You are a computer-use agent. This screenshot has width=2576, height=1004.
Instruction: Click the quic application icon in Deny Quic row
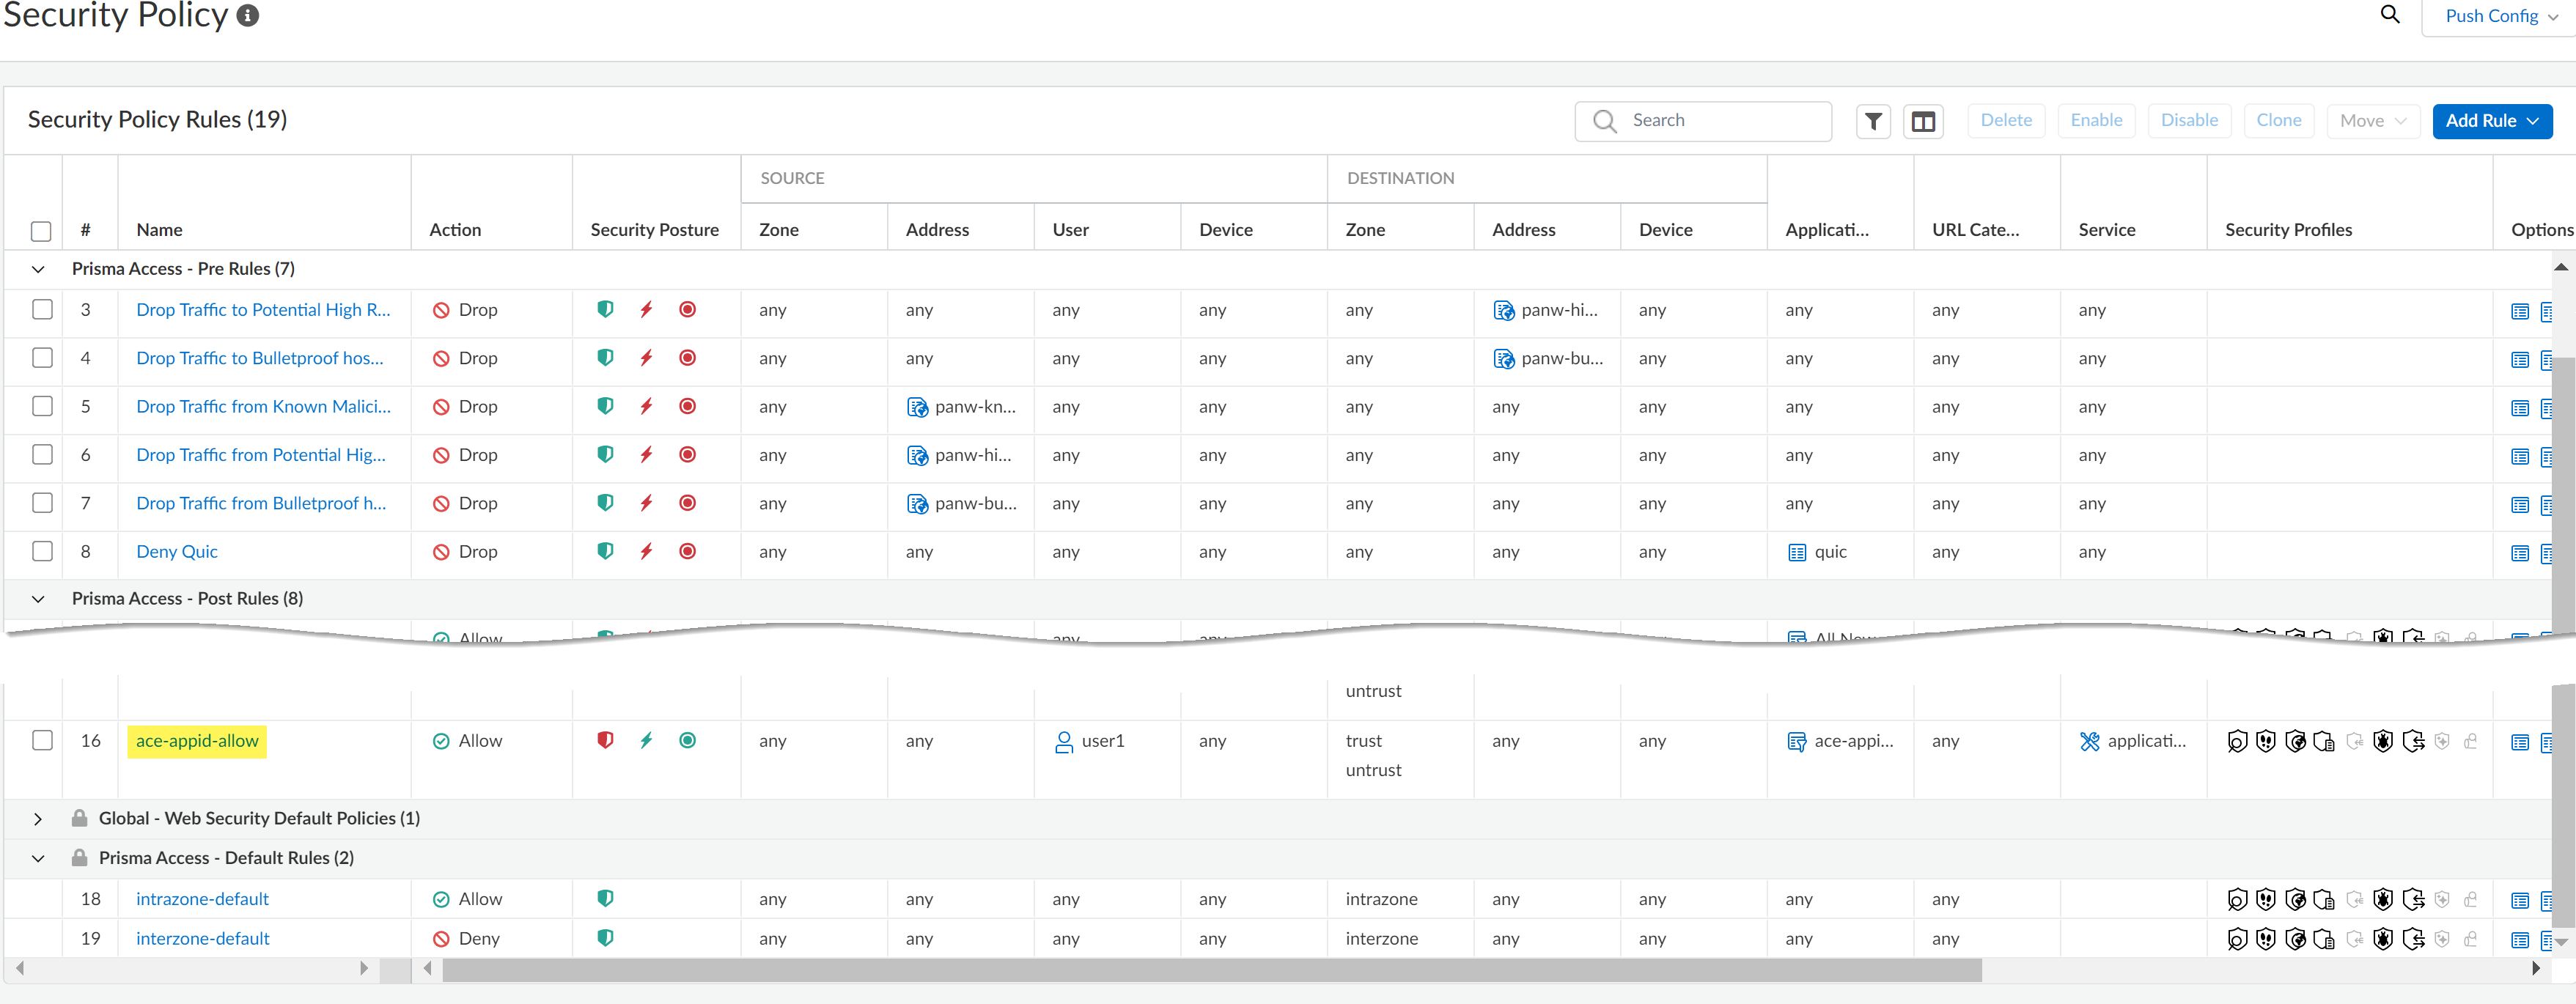1797,552
